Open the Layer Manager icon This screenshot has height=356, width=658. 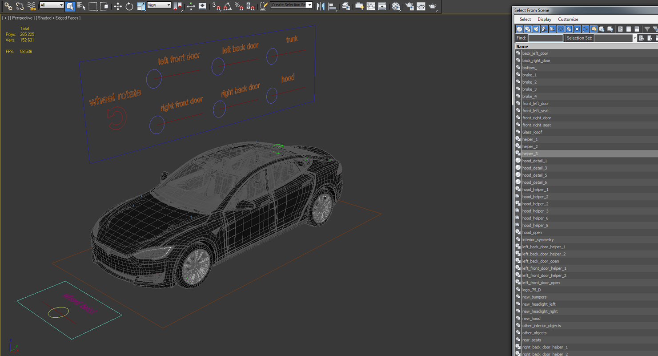(345, 6)
